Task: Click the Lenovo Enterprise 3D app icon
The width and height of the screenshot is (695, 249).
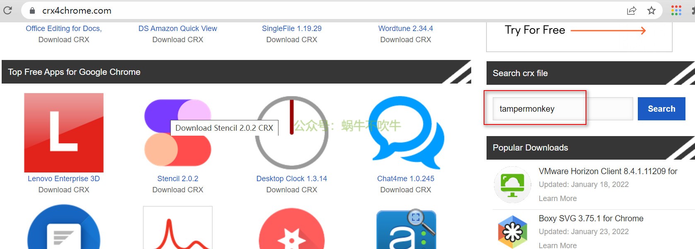Action: [64, 133]
